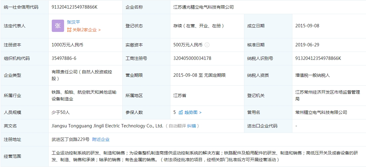
Task: Click the orange associated-enterprises icon
Action: (x=69, y=30)
